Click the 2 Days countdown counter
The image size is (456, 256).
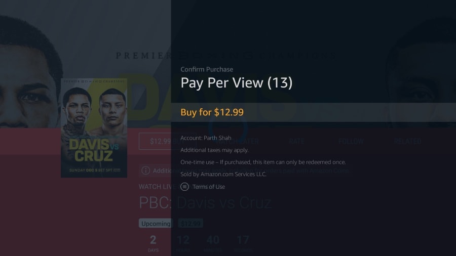pyautogui.click(x=153, y=243)
